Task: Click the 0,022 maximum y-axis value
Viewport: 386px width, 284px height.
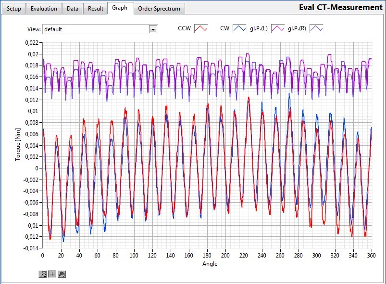Action: point(30,42)
